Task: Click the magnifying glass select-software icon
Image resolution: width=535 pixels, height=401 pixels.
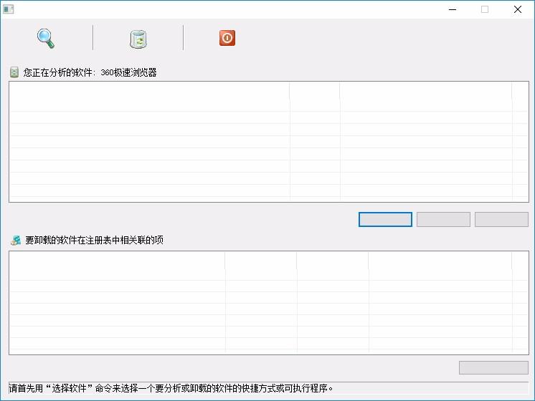Action: (x=46, y=39)
